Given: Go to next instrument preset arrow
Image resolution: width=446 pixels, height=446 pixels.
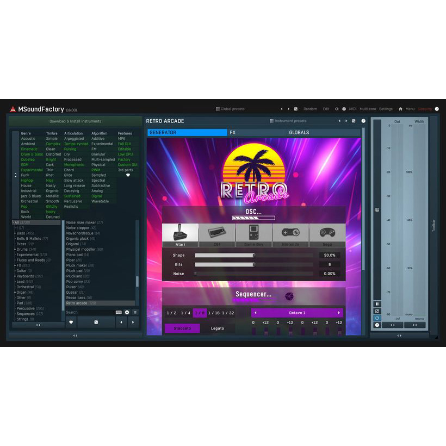Looking at the screenshot, I should pyautogui.click(x=346, y=121).
